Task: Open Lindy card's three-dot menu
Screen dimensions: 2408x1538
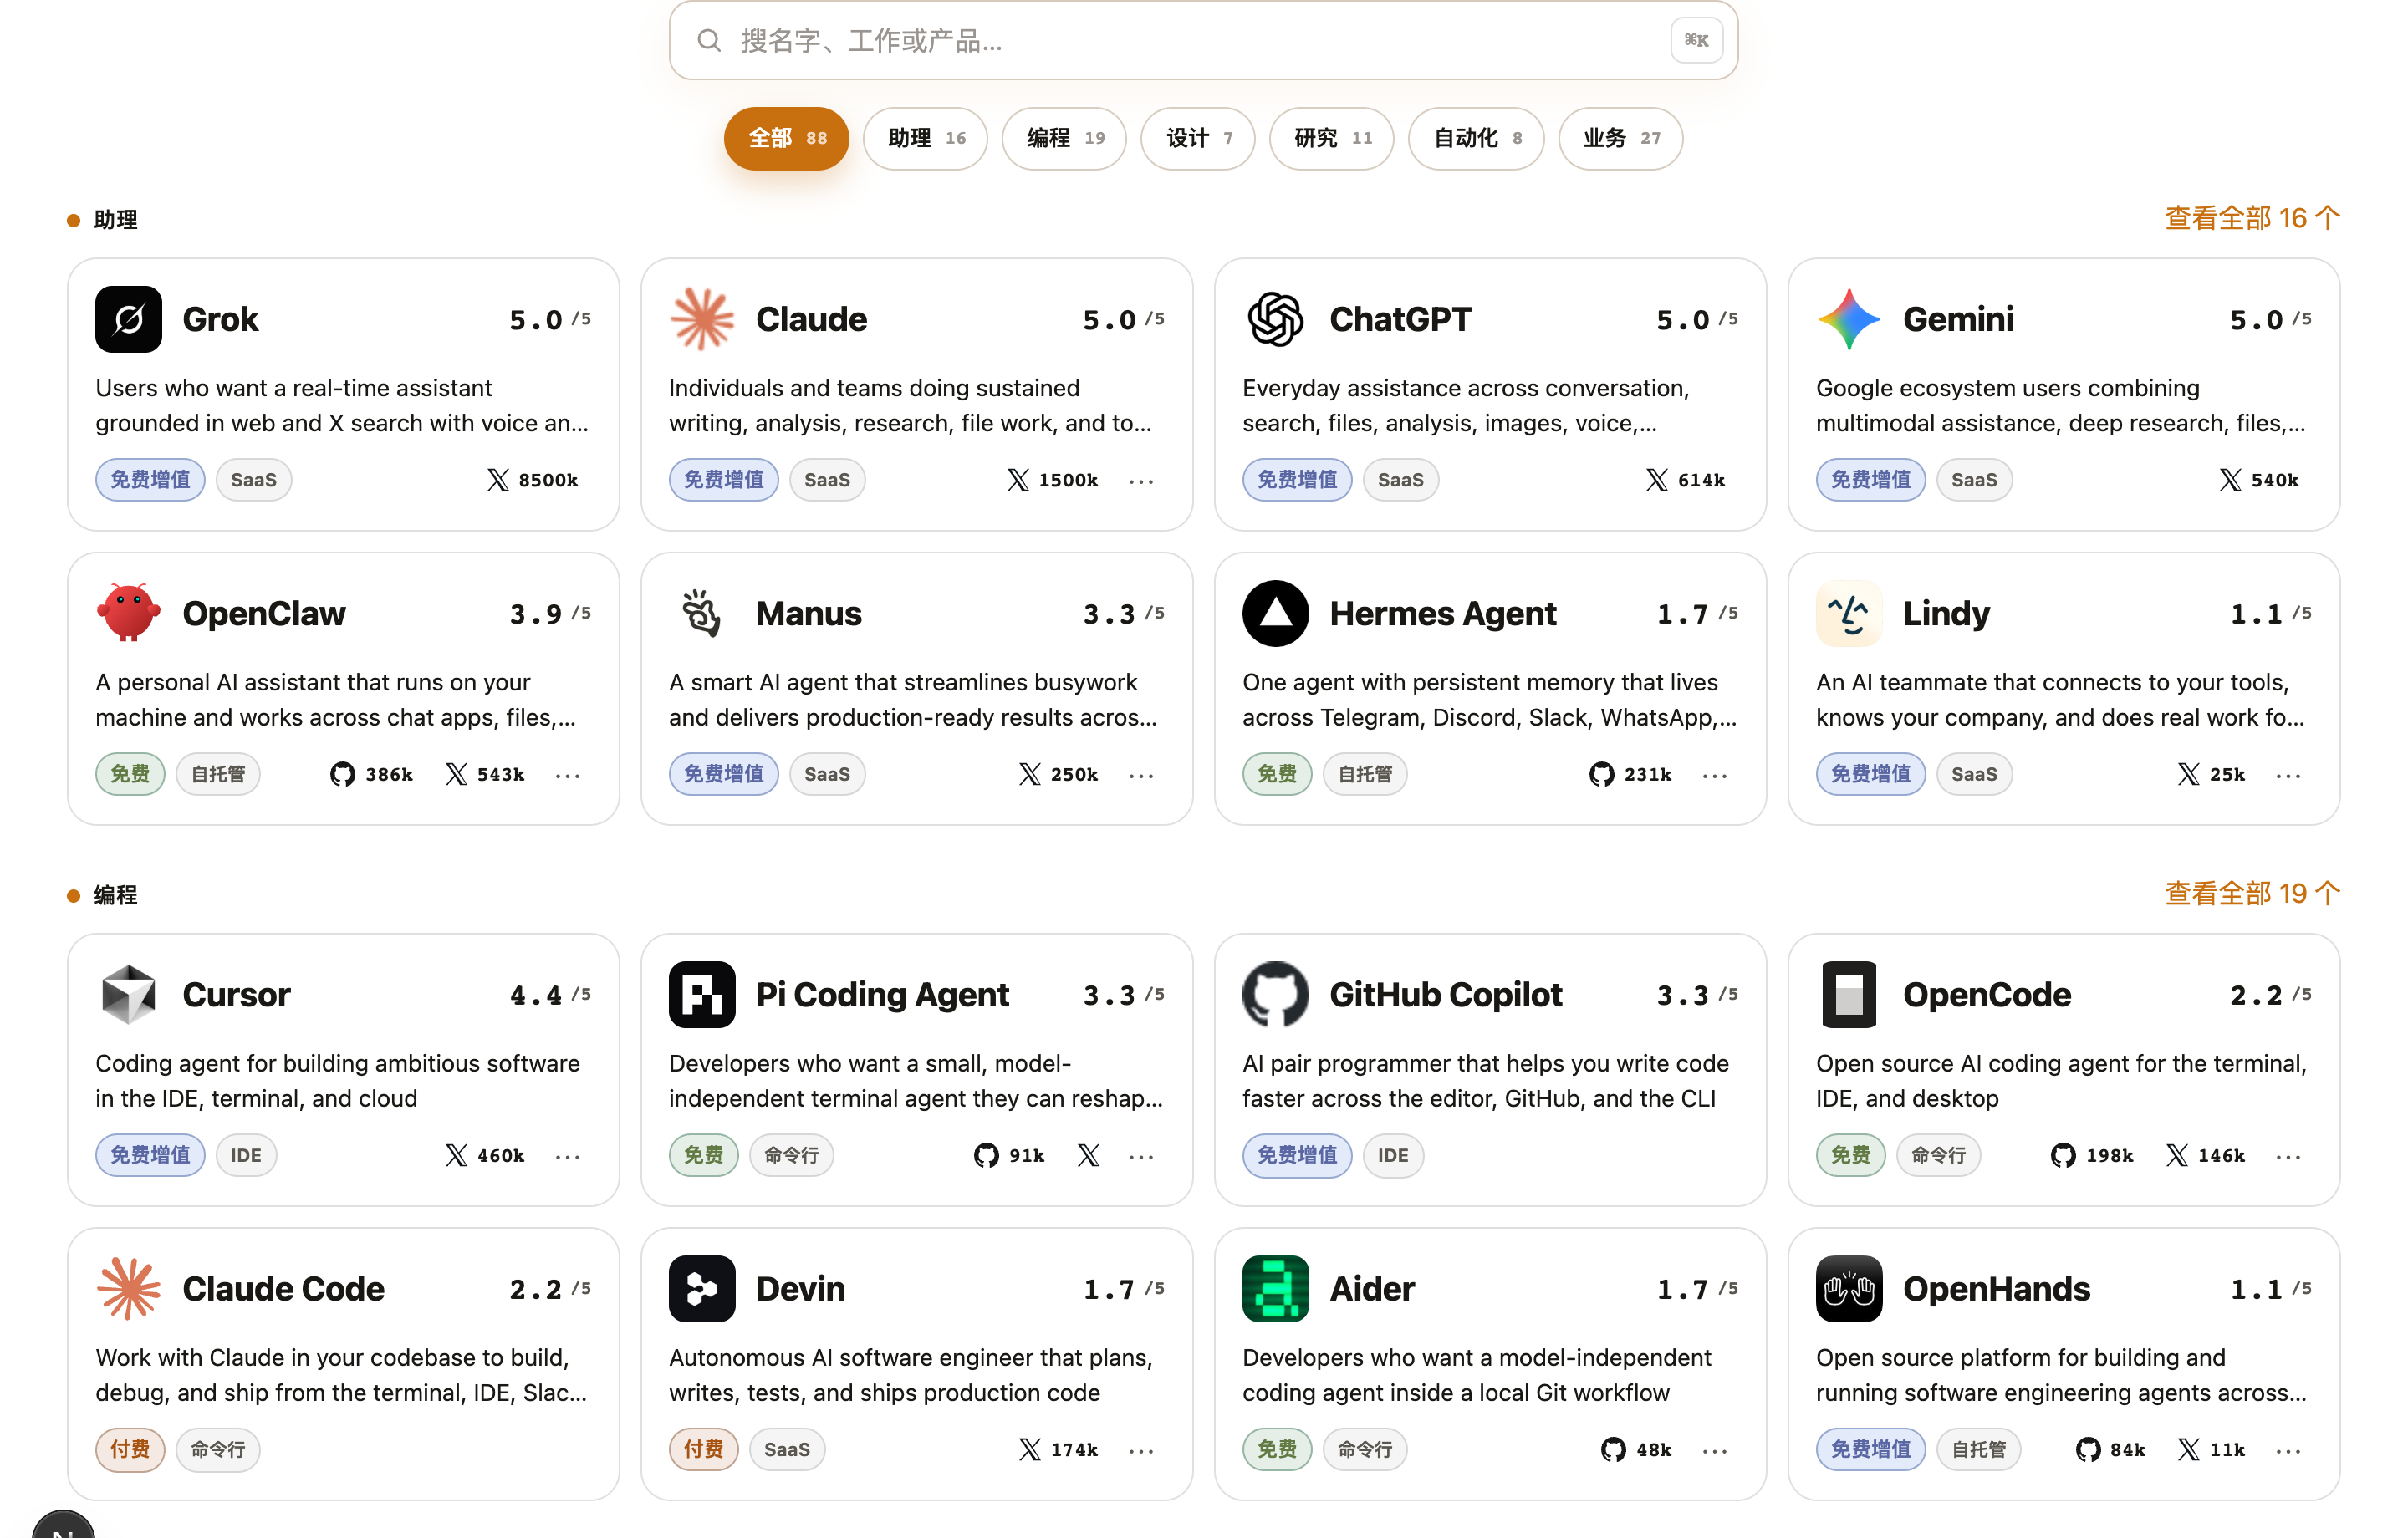Action: (2288, 775)
